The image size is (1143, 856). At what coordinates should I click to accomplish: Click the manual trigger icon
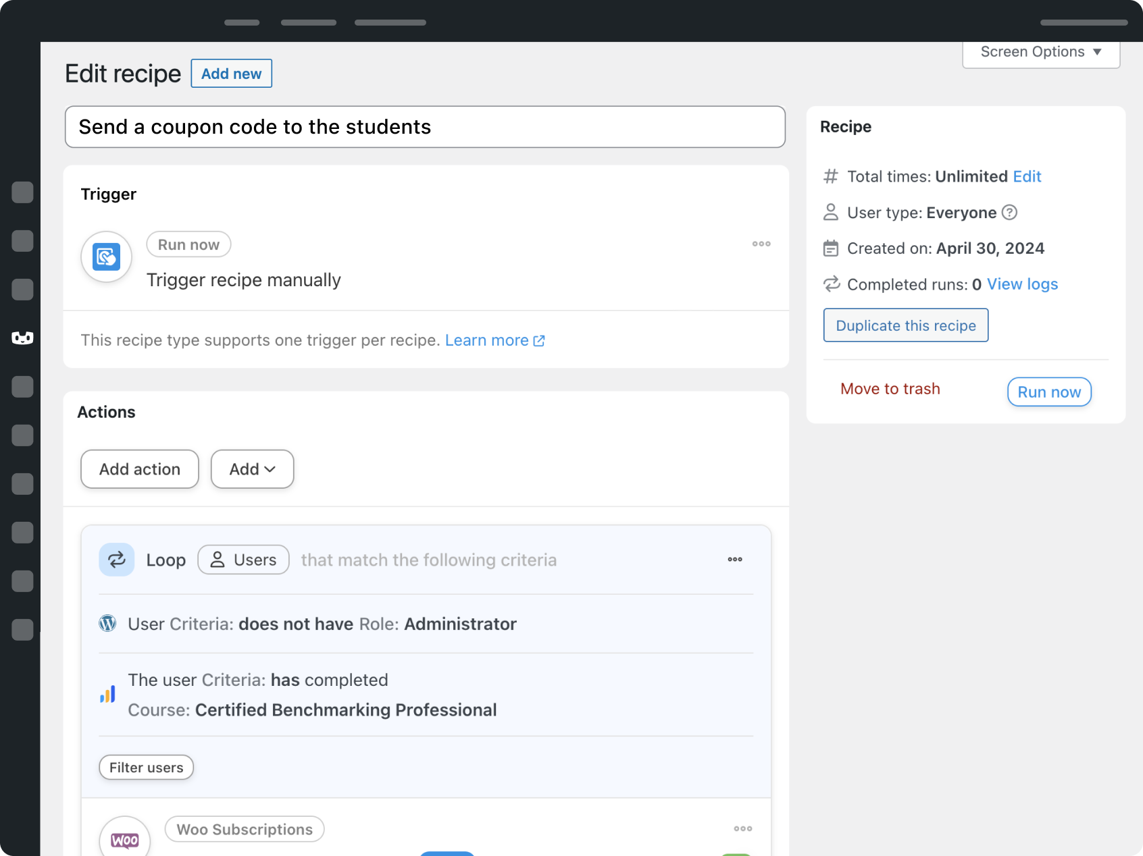[x=106, y=257]
